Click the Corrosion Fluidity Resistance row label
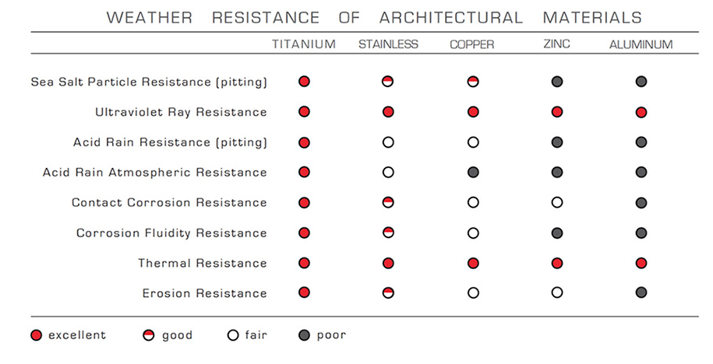The image size is (713, 364). point(171,233)
